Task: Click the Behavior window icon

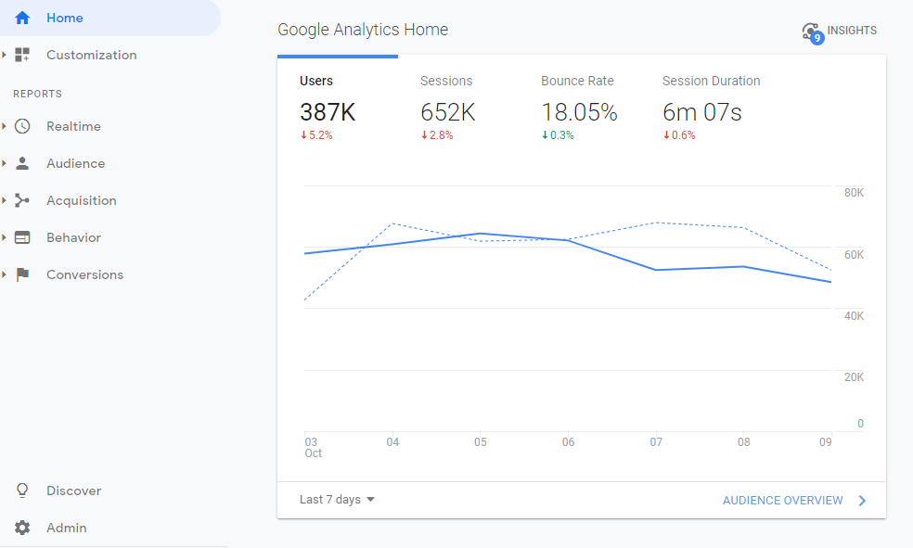Action: coord(23,237)
